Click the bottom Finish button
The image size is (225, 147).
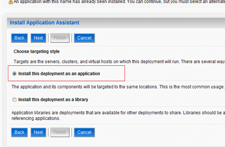60,132
